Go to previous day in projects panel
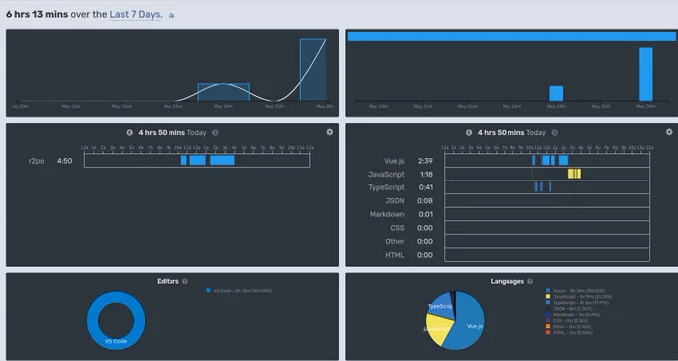The height and width of the screenshot is (361, 678). point(129,133)
